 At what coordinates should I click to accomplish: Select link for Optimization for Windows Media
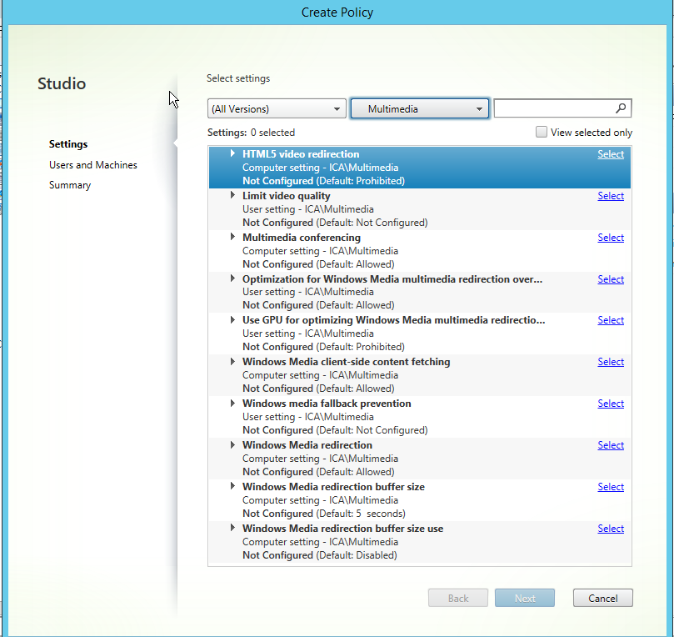611,279
